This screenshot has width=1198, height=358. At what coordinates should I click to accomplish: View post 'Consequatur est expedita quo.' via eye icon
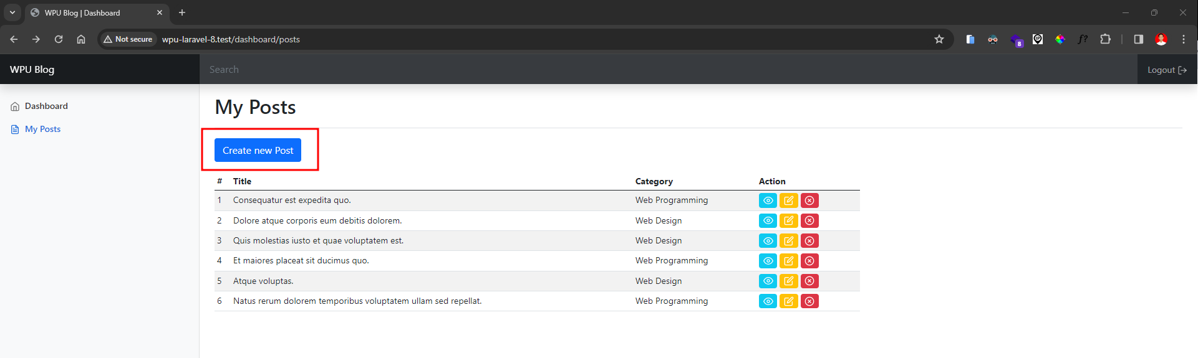pyautogui.click(x=768, y=200)
